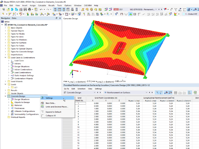Choose Collapse All in context menu
Viewport: 199px width, 149px height.
coord(57,116)
